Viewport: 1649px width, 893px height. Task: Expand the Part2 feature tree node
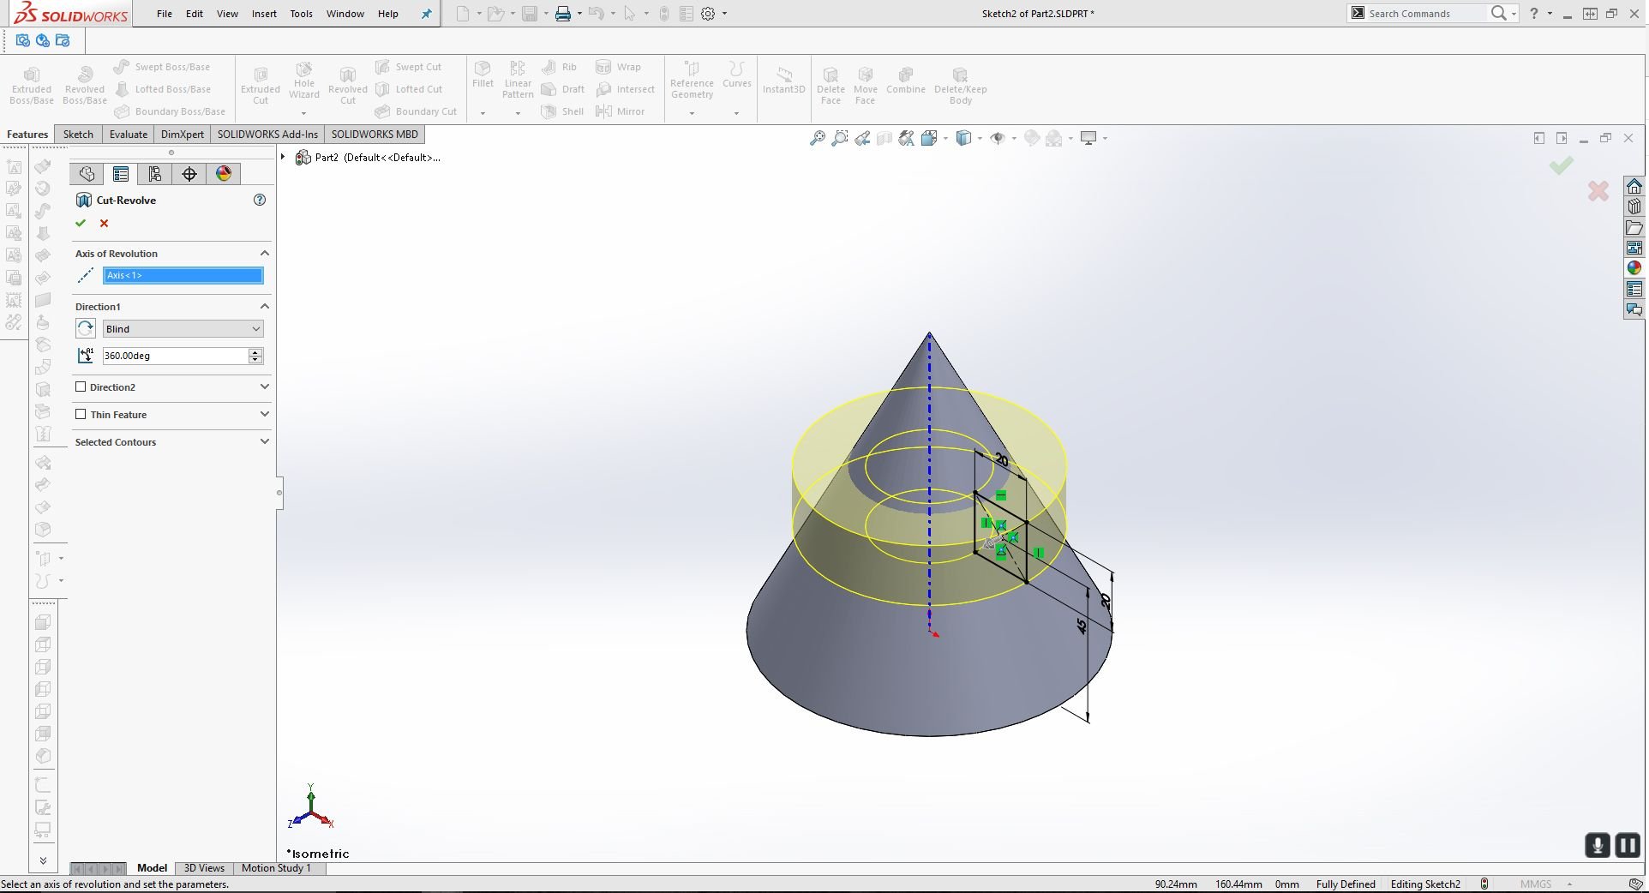pyautogui.click(x=283, y=157)
